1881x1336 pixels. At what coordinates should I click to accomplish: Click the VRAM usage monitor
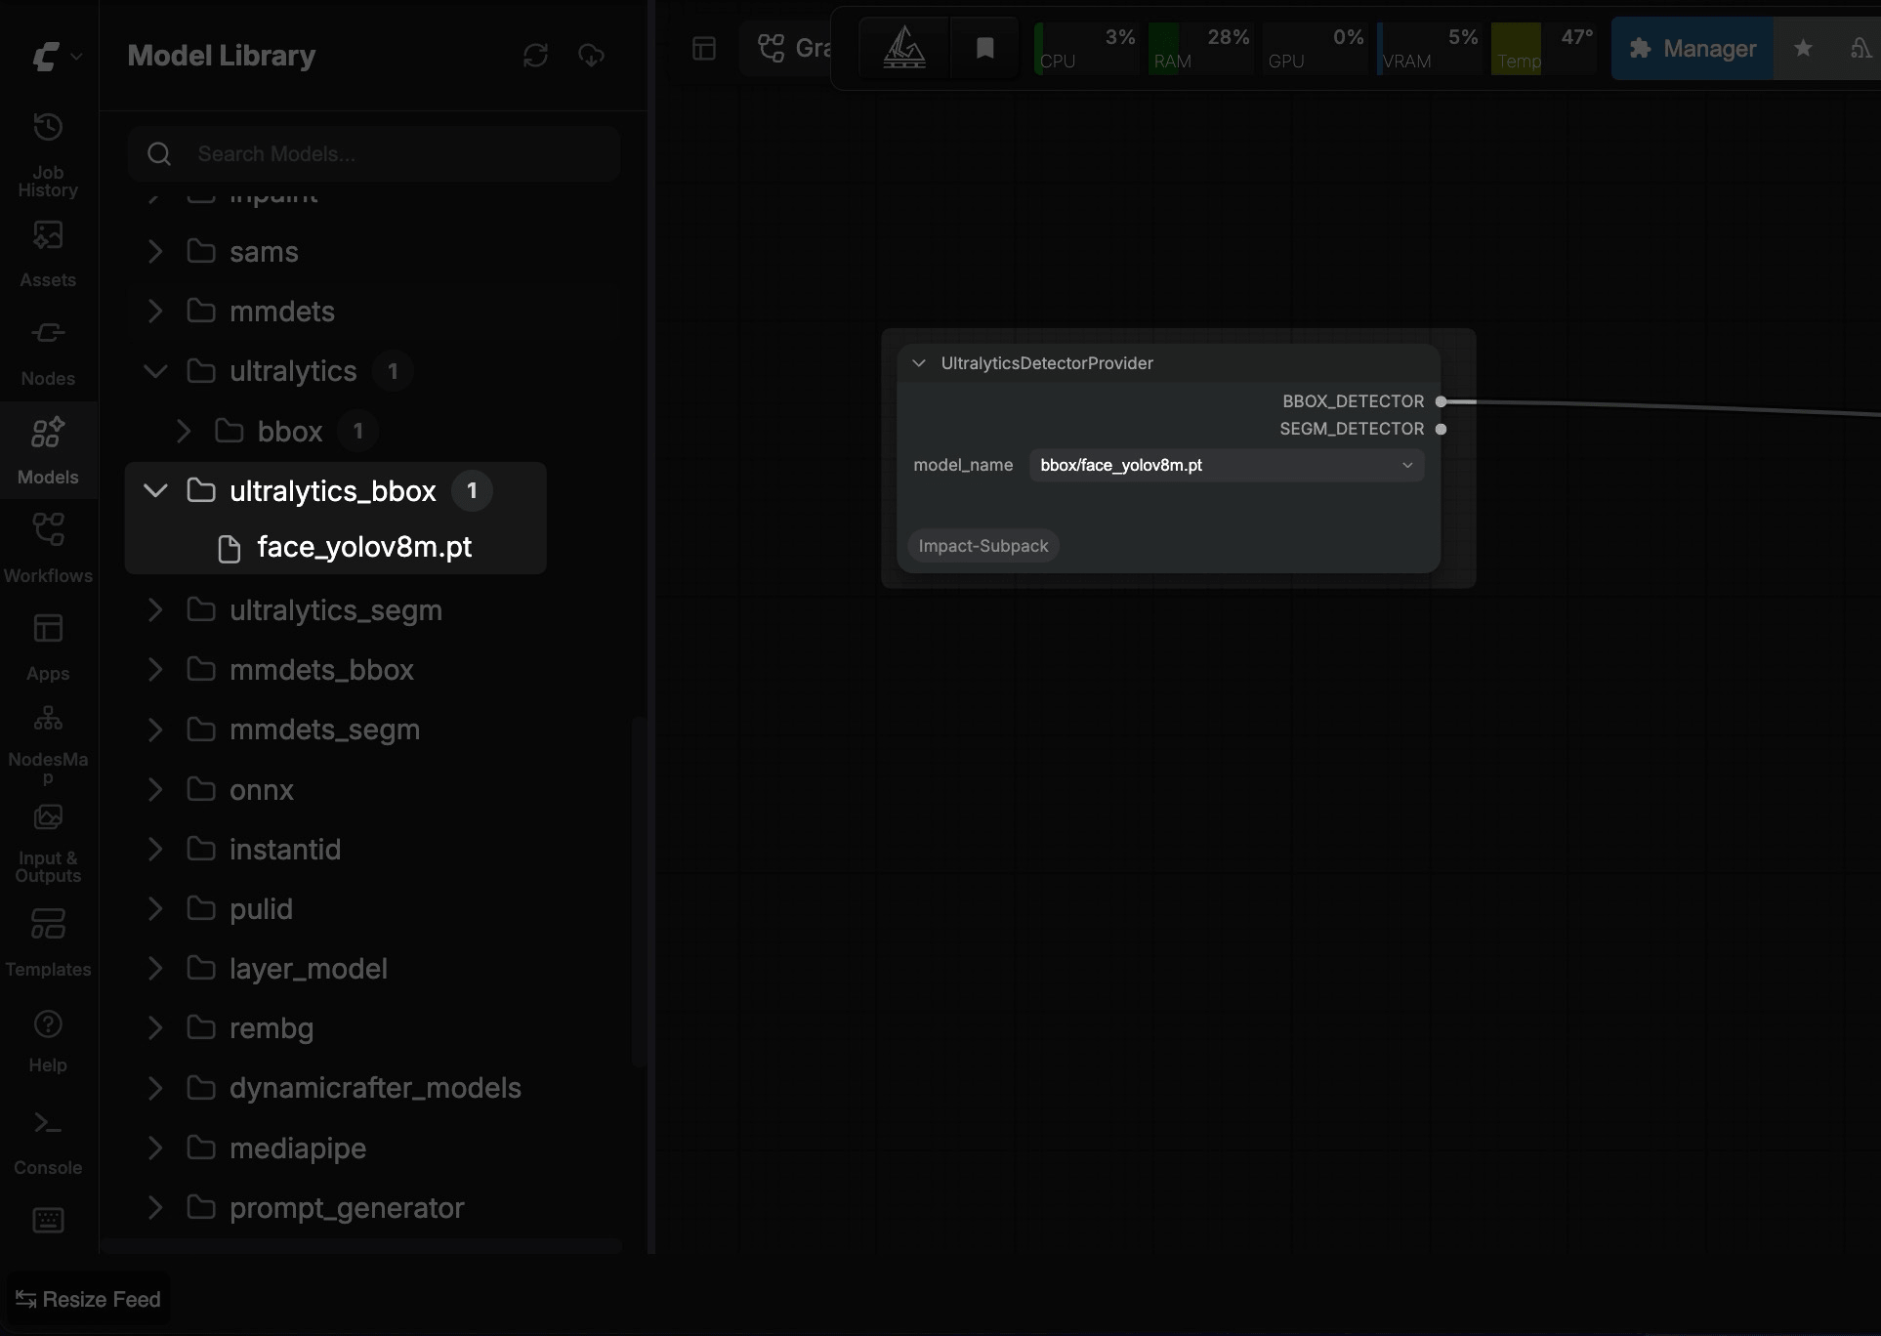[x=1429, y=48]
